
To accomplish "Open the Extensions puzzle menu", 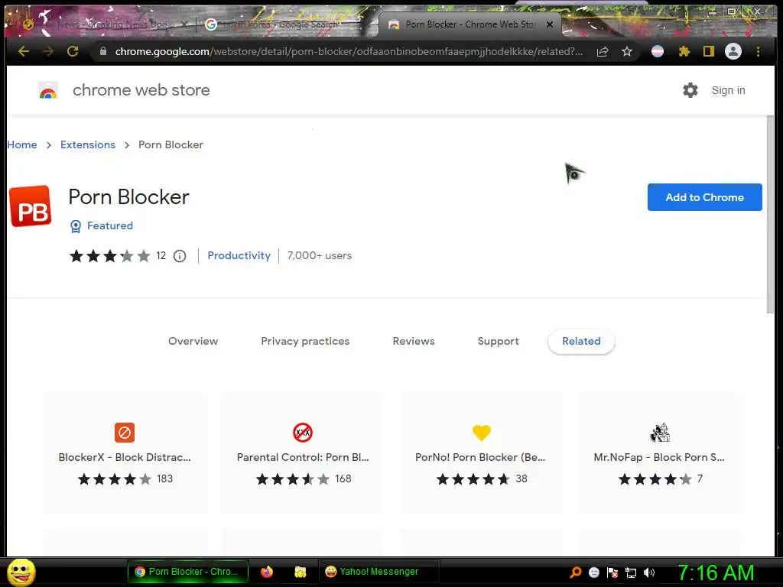I will (x=684, y=51).
